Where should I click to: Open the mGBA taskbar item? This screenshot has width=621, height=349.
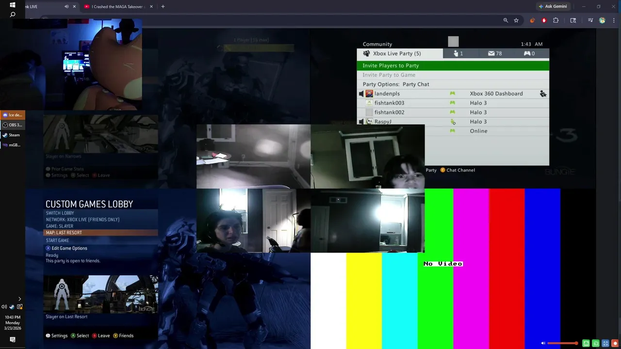[x=13, y=145]
